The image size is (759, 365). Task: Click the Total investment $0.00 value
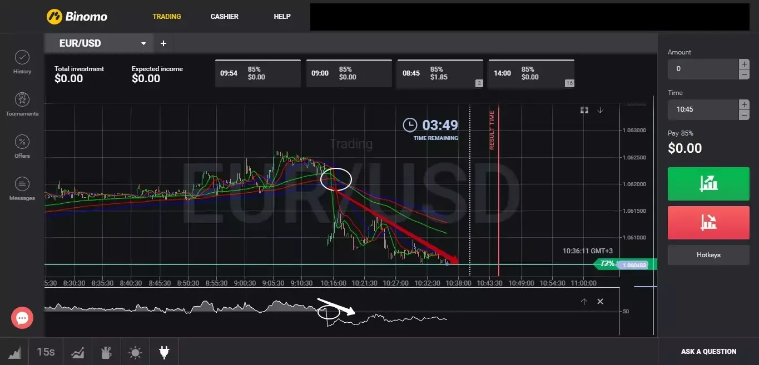point(69,79)
